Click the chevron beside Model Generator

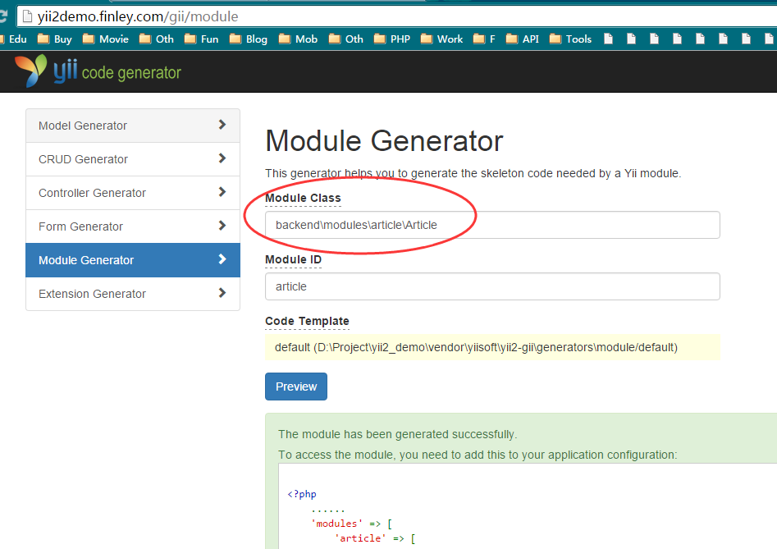tap(222, 125)
